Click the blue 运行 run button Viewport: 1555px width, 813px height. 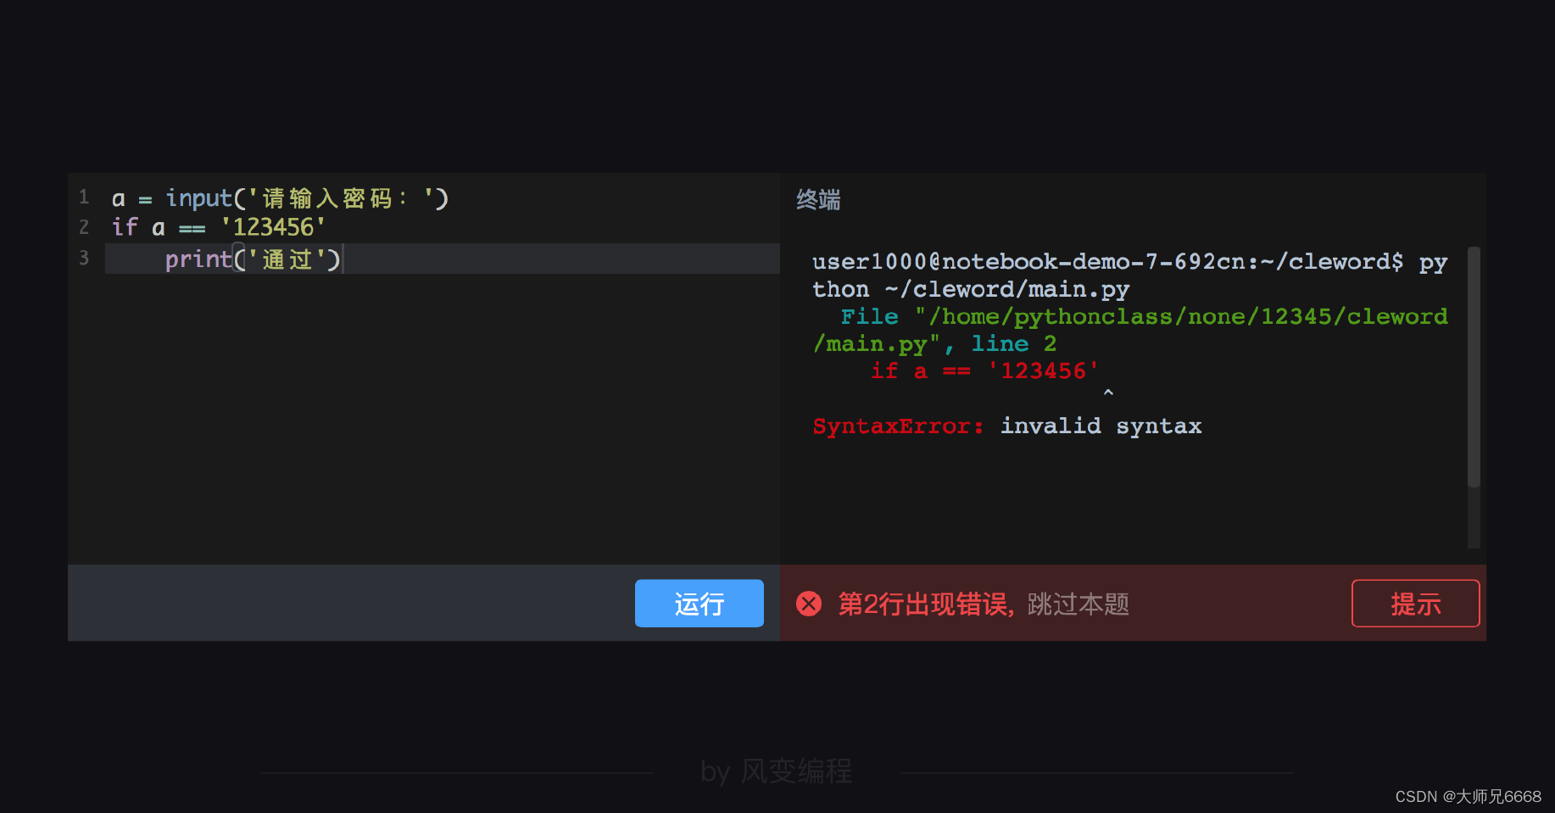[x=699, y=604]
